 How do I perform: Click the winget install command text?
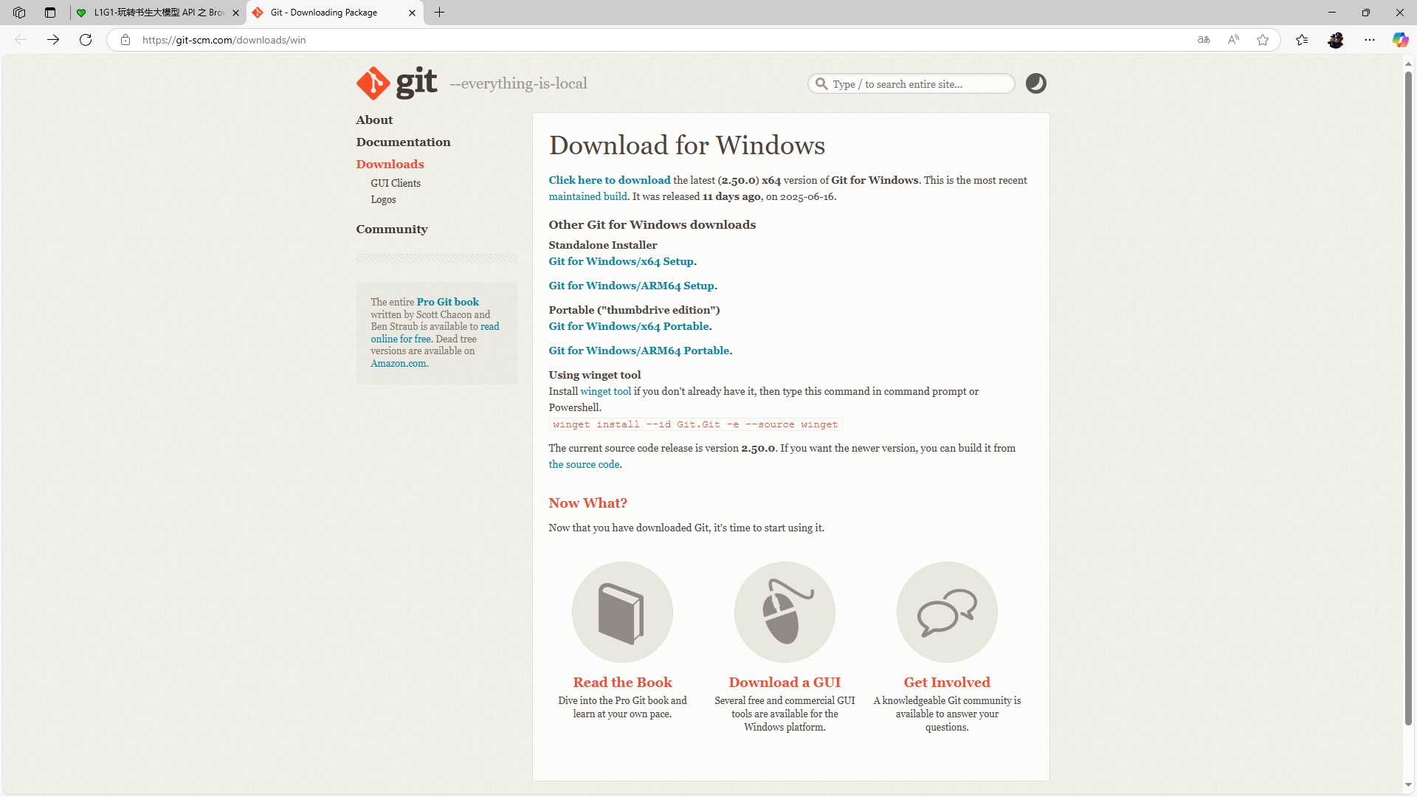click(695, 424)
